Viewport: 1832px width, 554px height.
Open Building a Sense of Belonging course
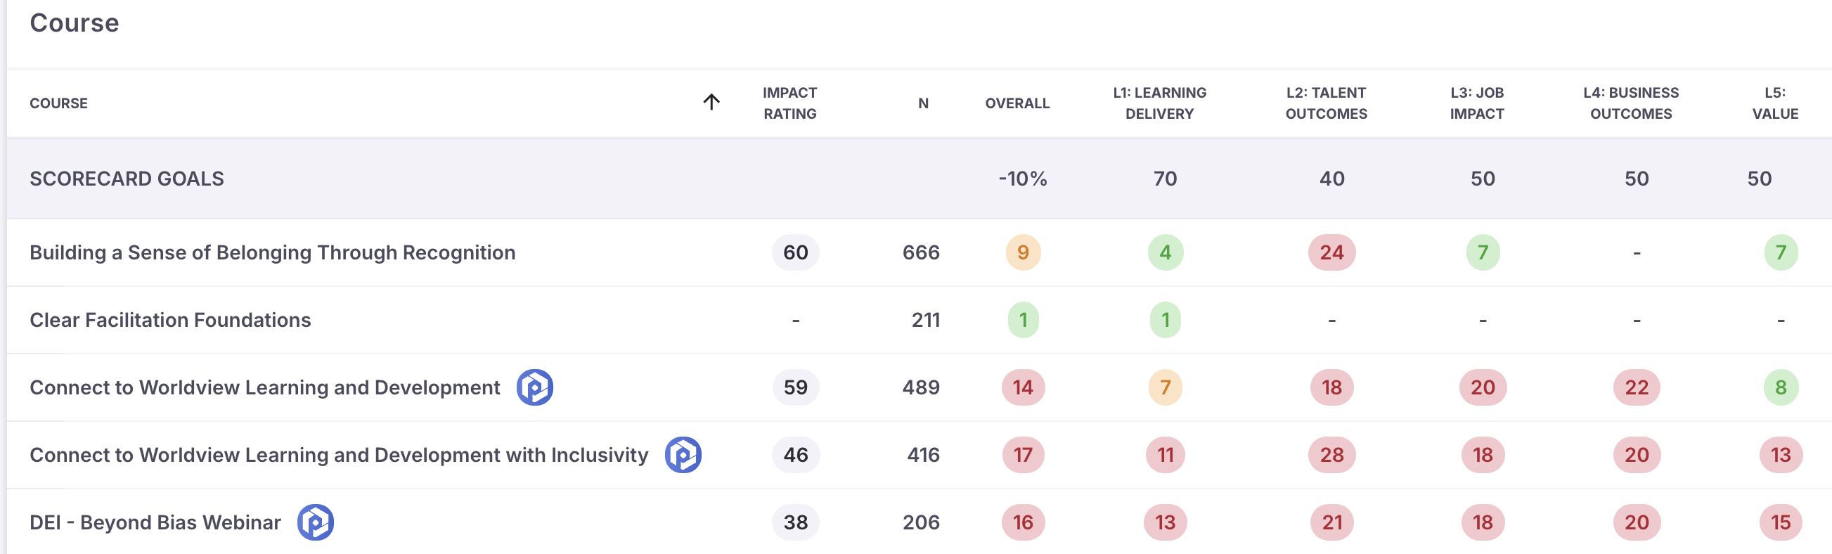click(x=272, y=252)
